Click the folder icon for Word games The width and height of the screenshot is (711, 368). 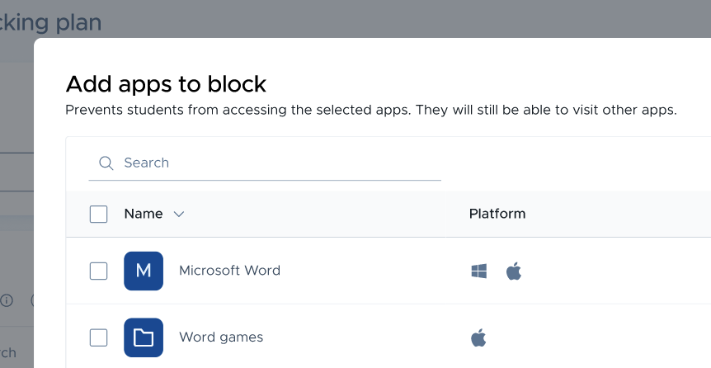144,337
